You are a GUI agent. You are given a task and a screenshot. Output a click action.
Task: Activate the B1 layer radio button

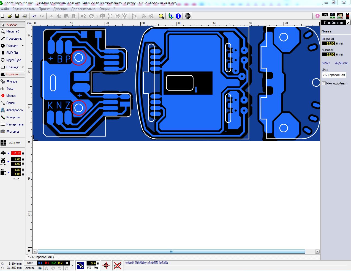[x=47, y=268]
